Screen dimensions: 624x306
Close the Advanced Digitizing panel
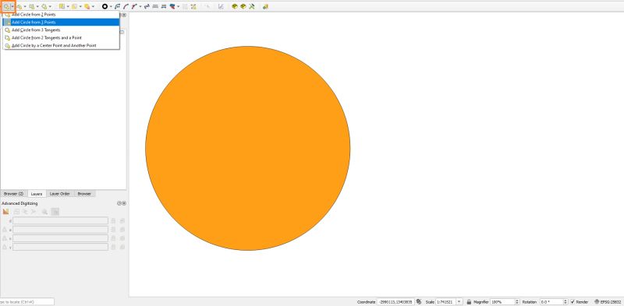124,203
